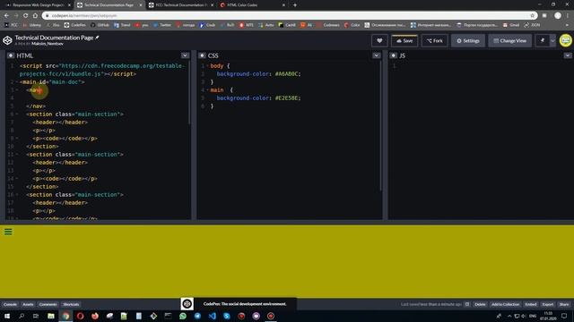Collapse the body rule fold arrow in CSS
The image size is (574, 322).
click(x=208, y=65)
